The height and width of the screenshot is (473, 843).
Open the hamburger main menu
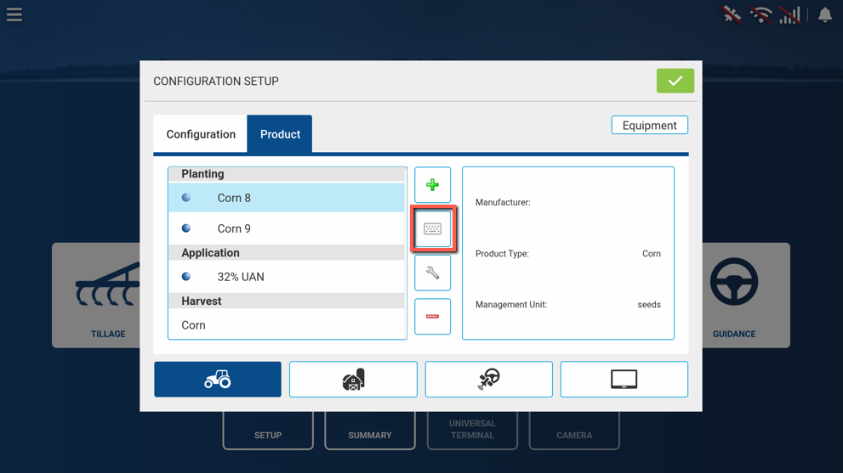coord(14,14)
